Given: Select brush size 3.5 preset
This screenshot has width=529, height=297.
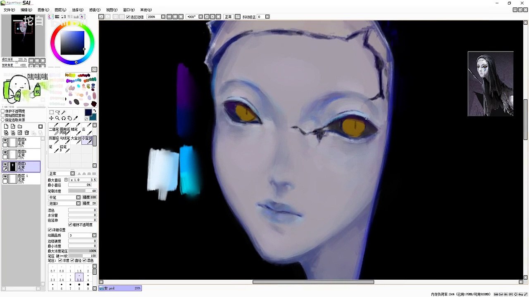Looking at the screenshot, I should tap(79, 277).
